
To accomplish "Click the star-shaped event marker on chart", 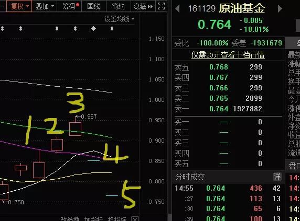I will (x=93, y=29).
